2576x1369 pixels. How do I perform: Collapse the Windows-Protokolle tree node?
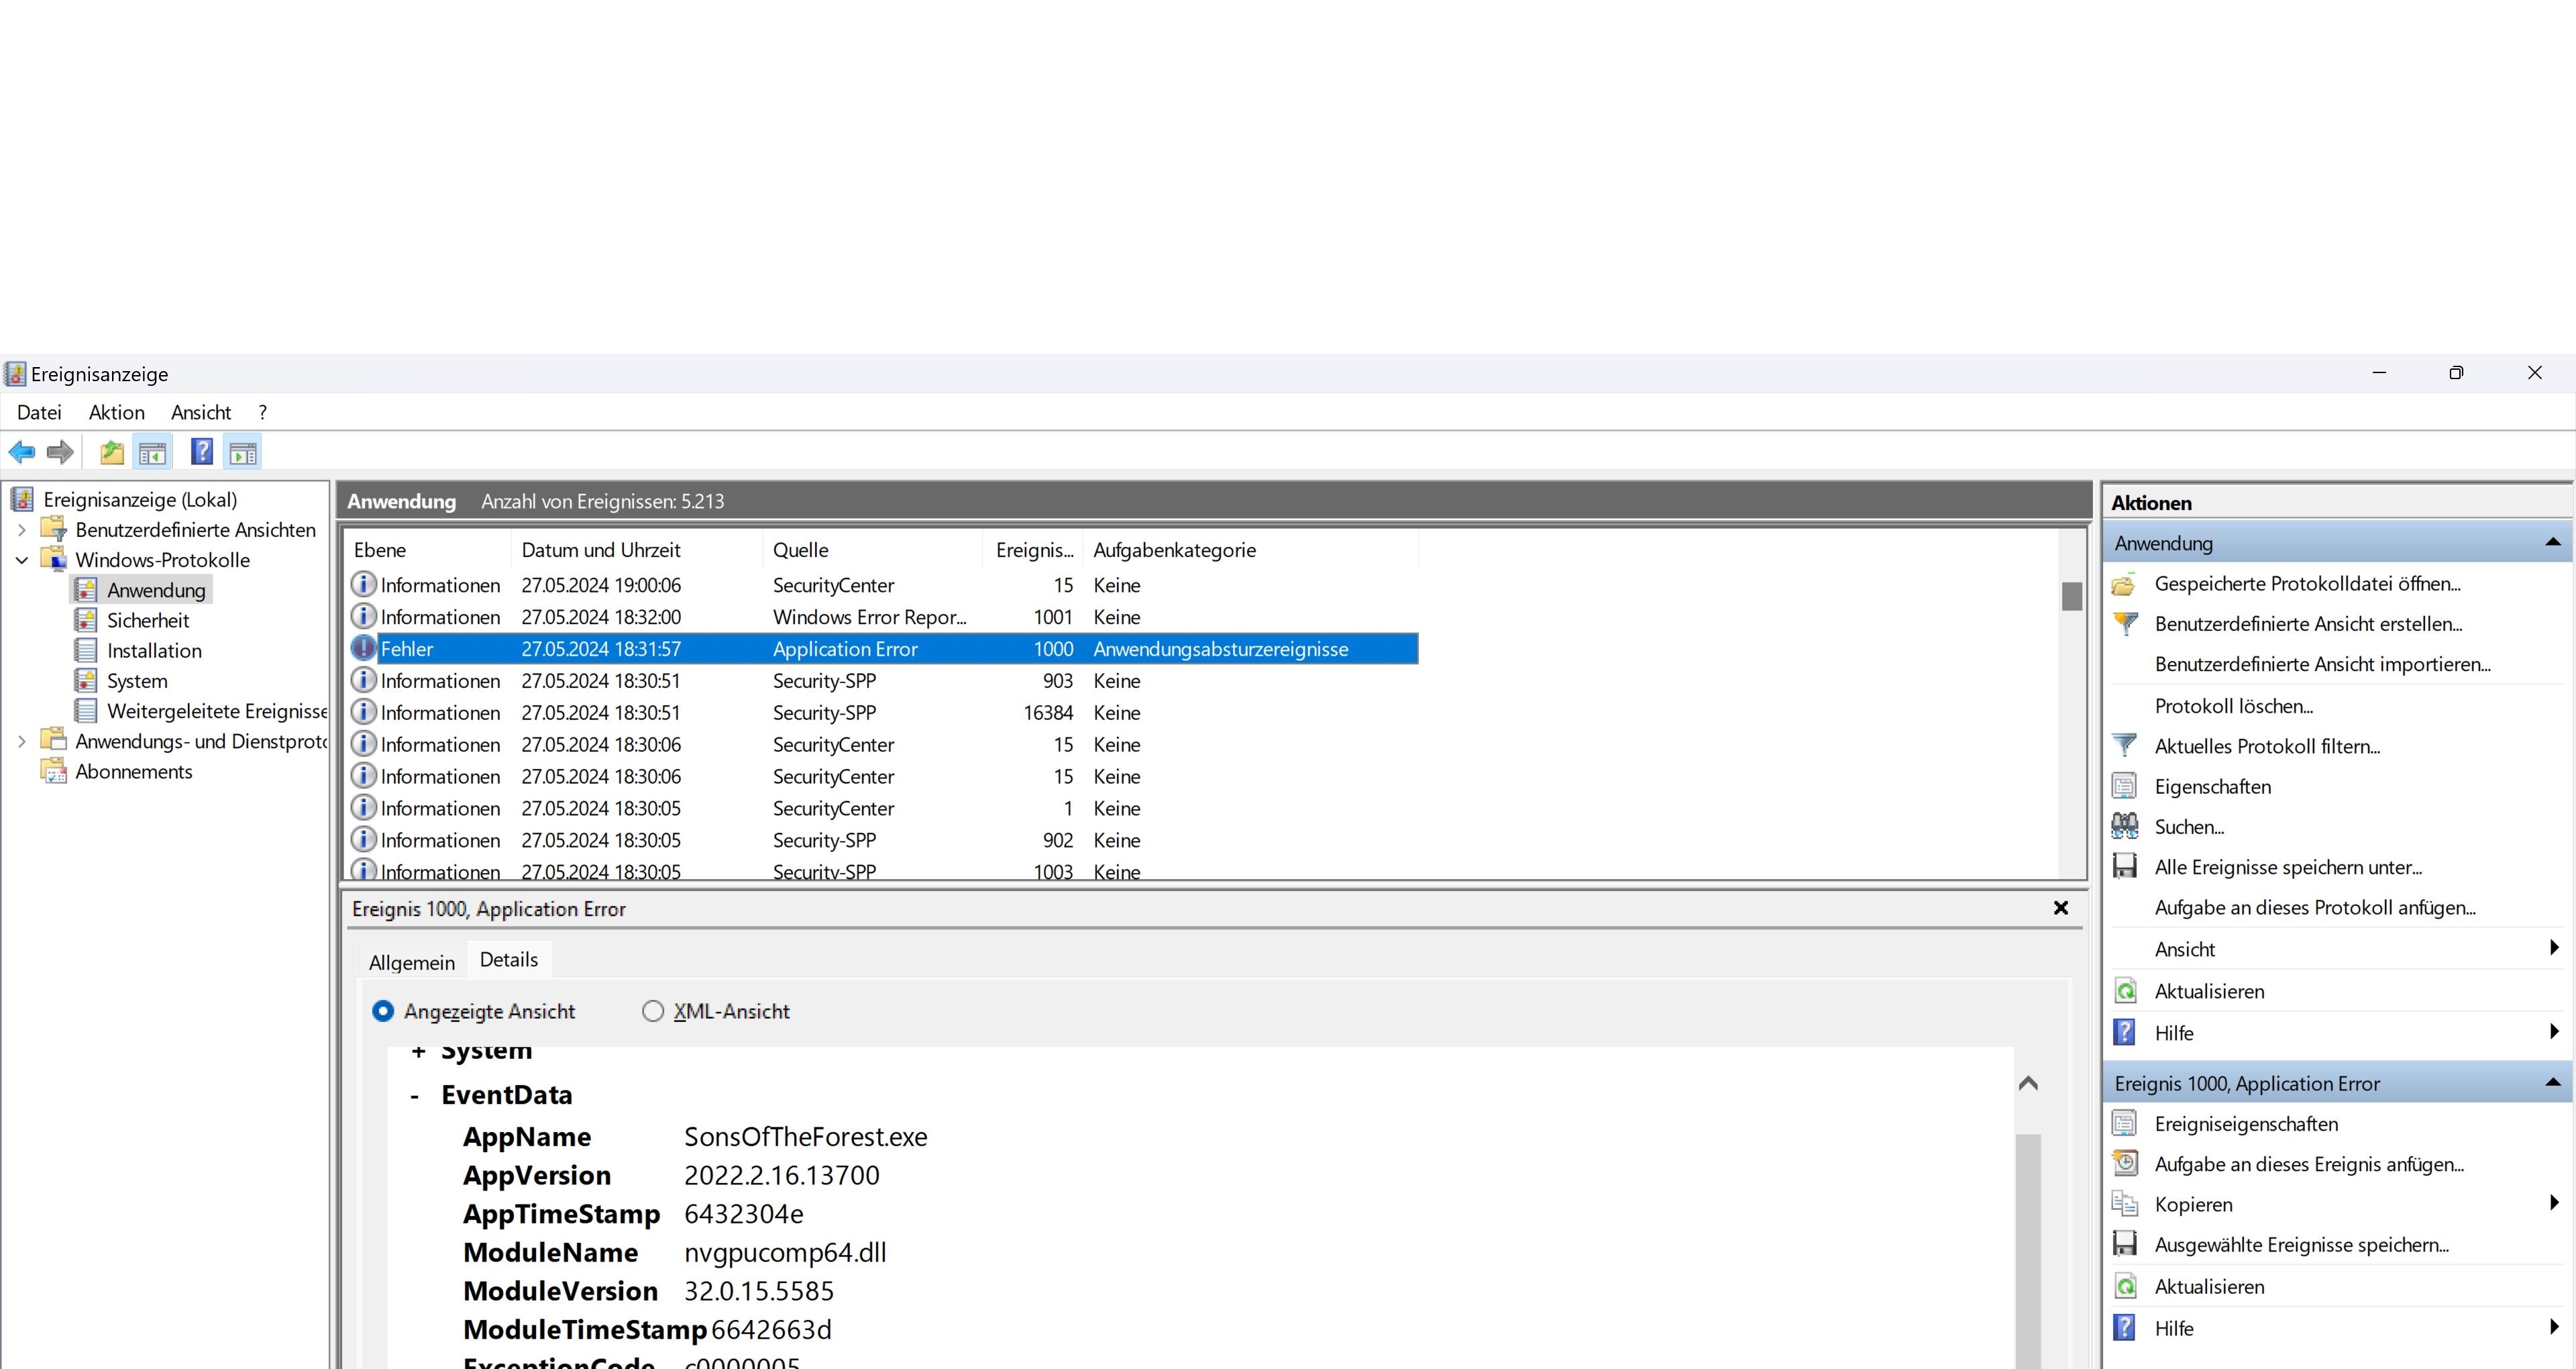22,560
